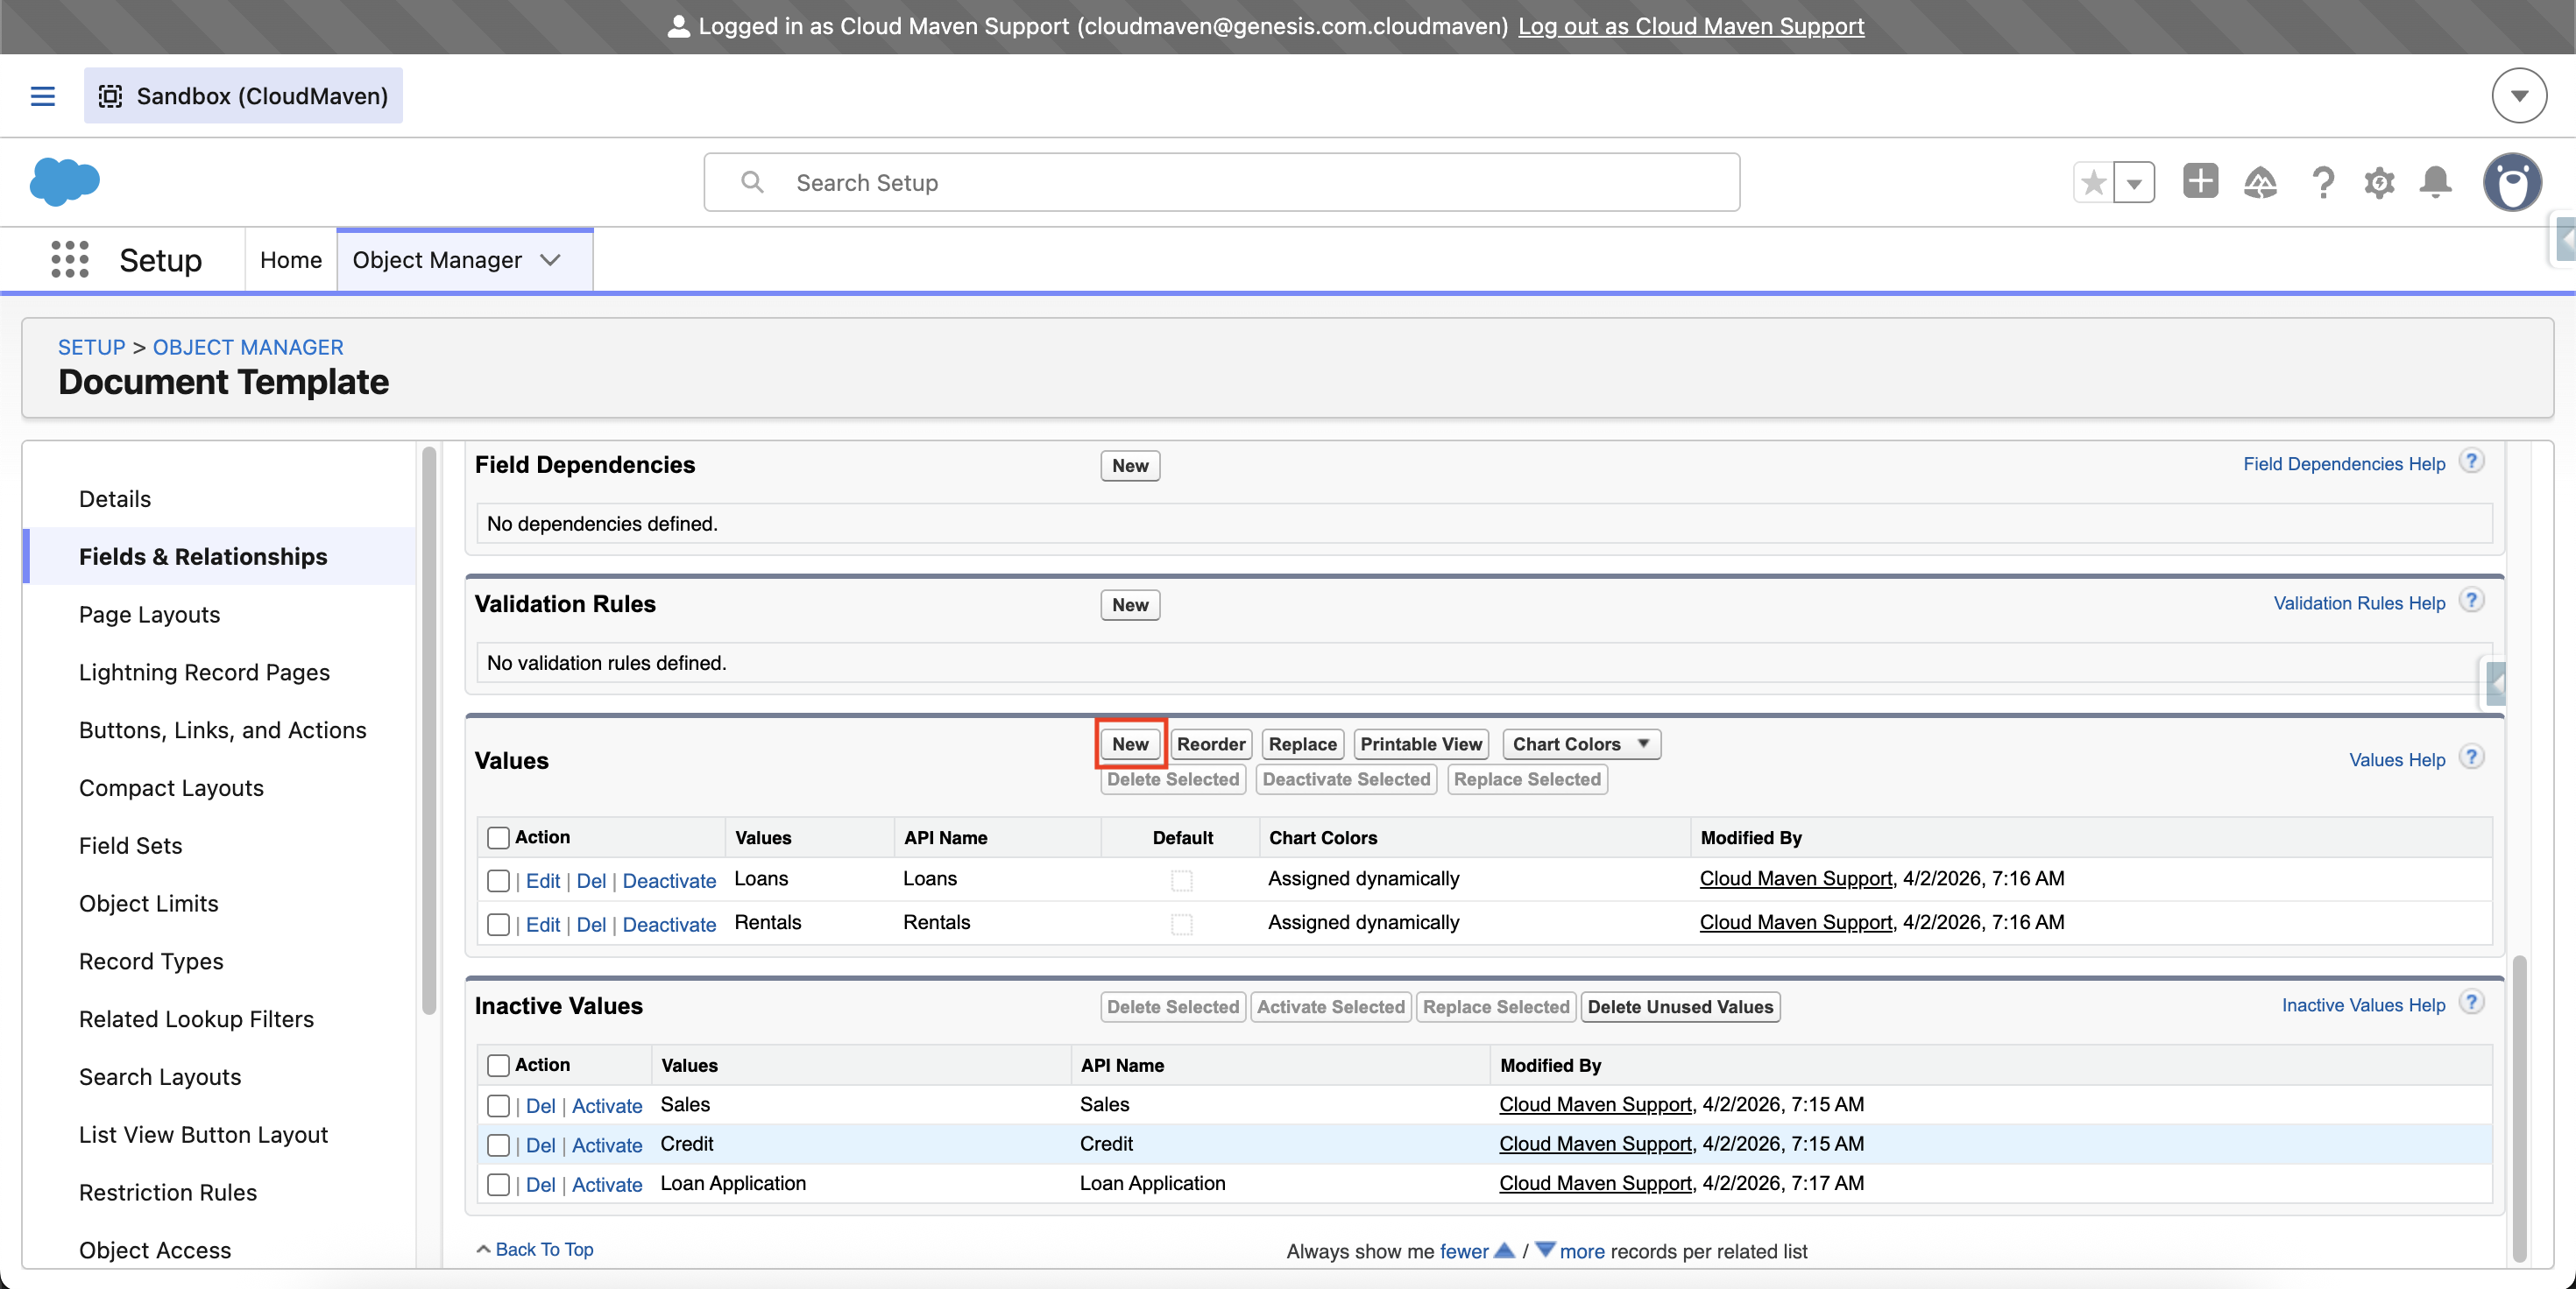
Task: Check the Sales inactive row checkbox
Action: 498,1106
